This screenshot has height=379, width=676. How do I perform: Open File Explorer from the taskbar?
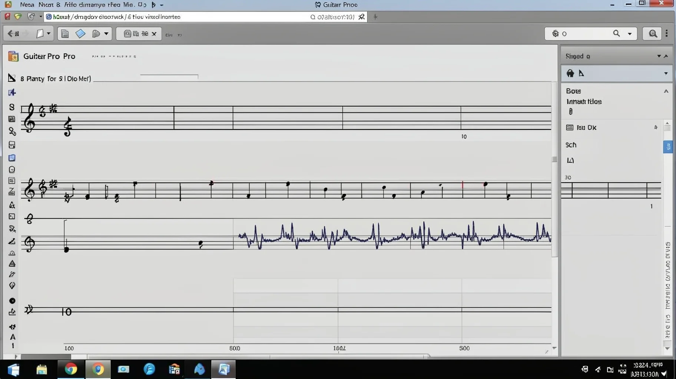(42, 369)
